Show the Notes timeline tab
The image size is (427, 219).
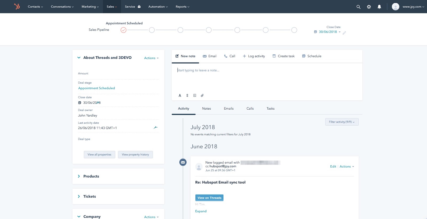[207, 109]
